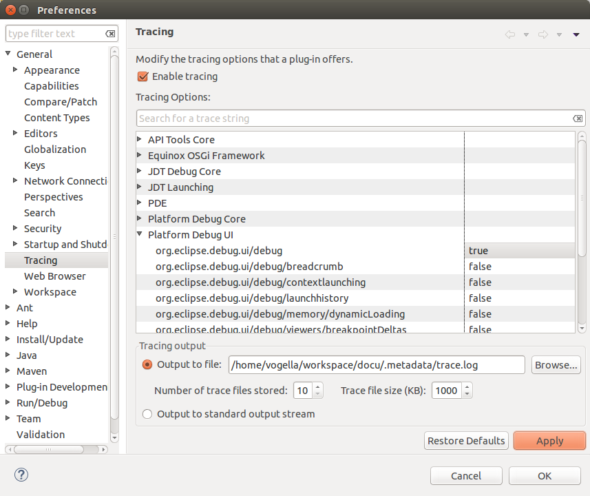Expand the Ant preferences node
The width and height of the screenshot is (590, 496).
click(8, 307)
